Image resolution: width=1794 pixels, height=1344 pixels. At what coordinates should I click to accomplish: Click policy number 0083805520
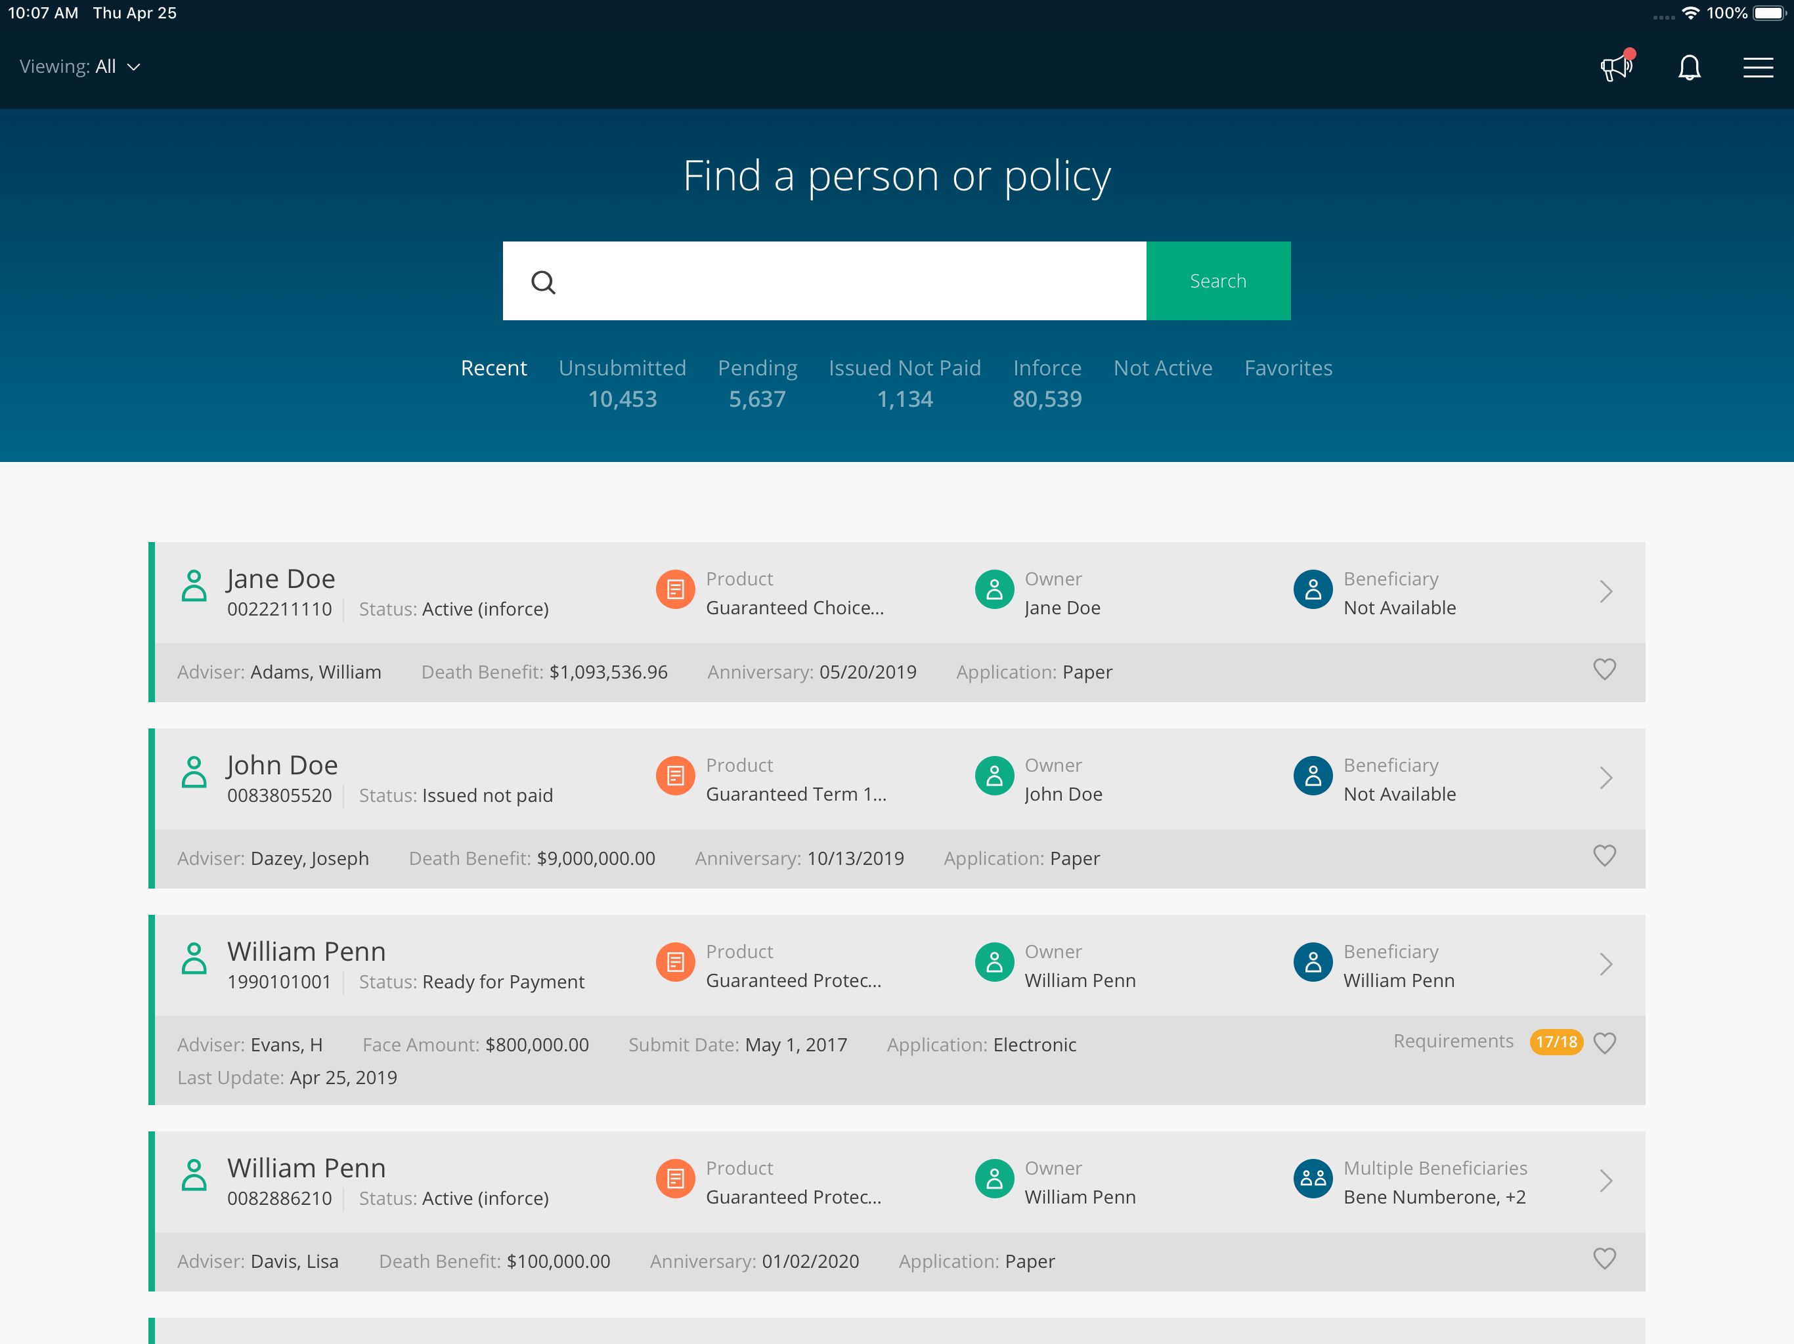click(x=280, y=796)
